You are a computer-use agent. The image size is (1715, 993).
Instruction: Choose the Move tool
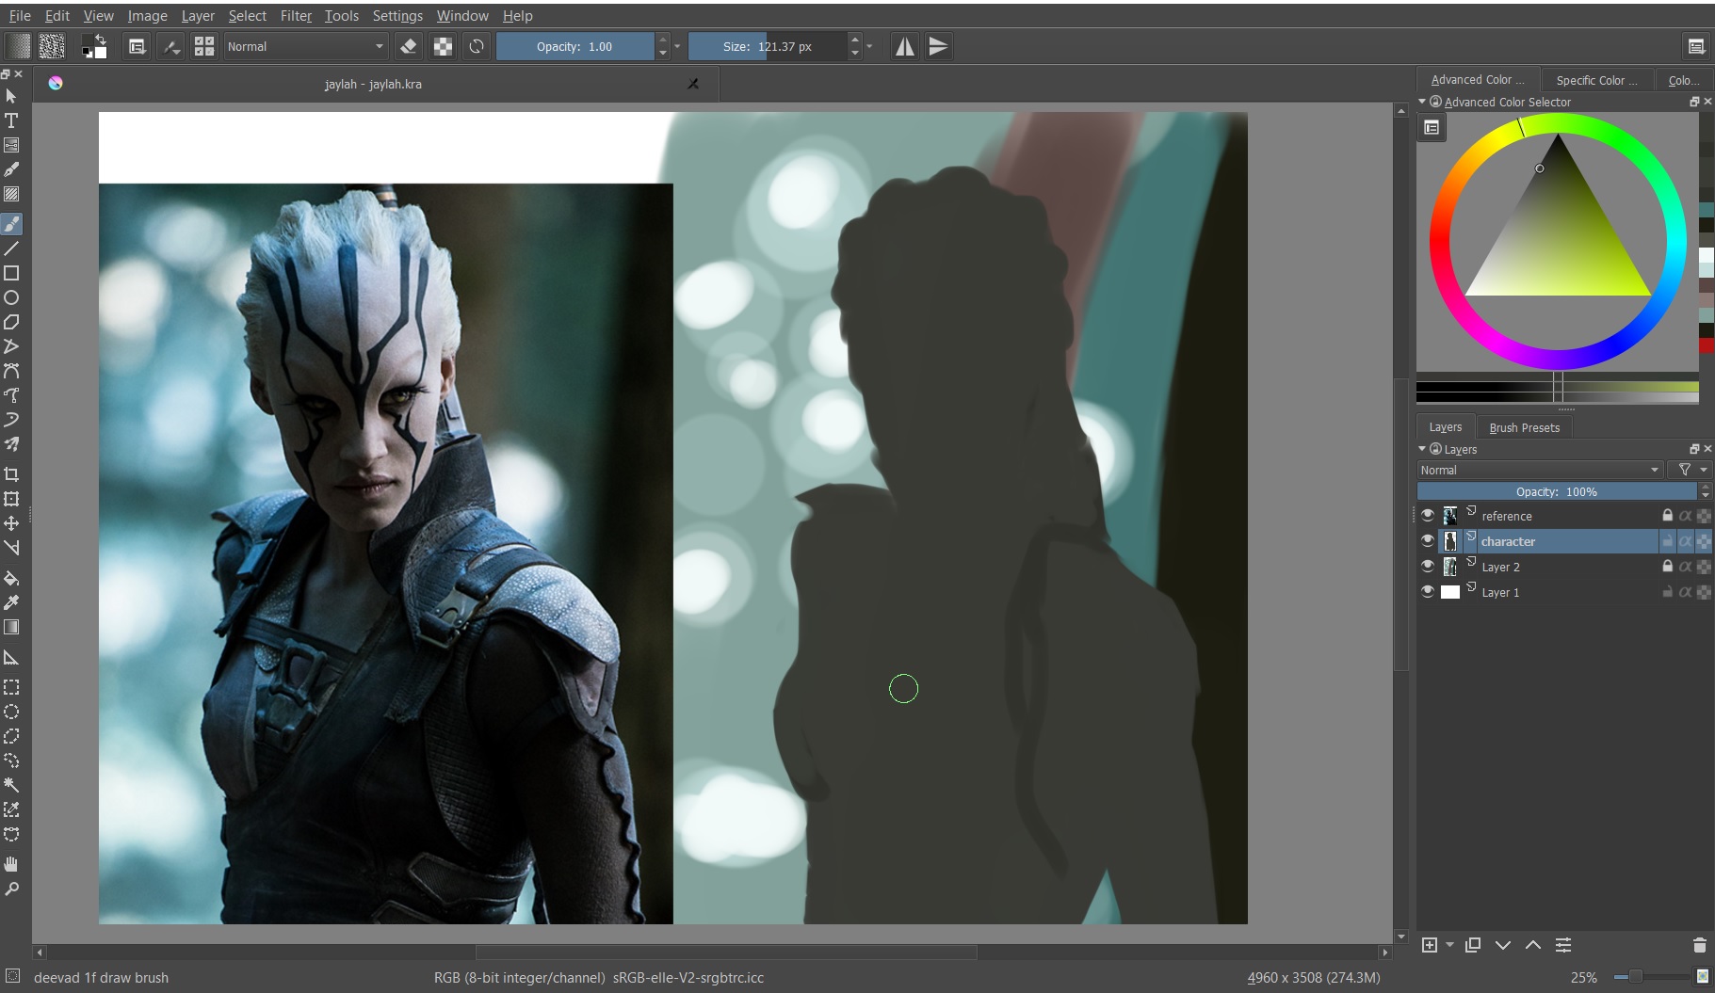(x=11, y=523)
